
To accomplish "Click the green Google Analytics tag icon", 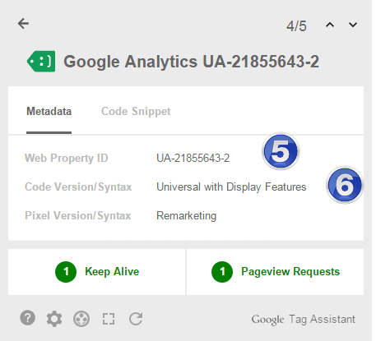I will pos(41,62).
